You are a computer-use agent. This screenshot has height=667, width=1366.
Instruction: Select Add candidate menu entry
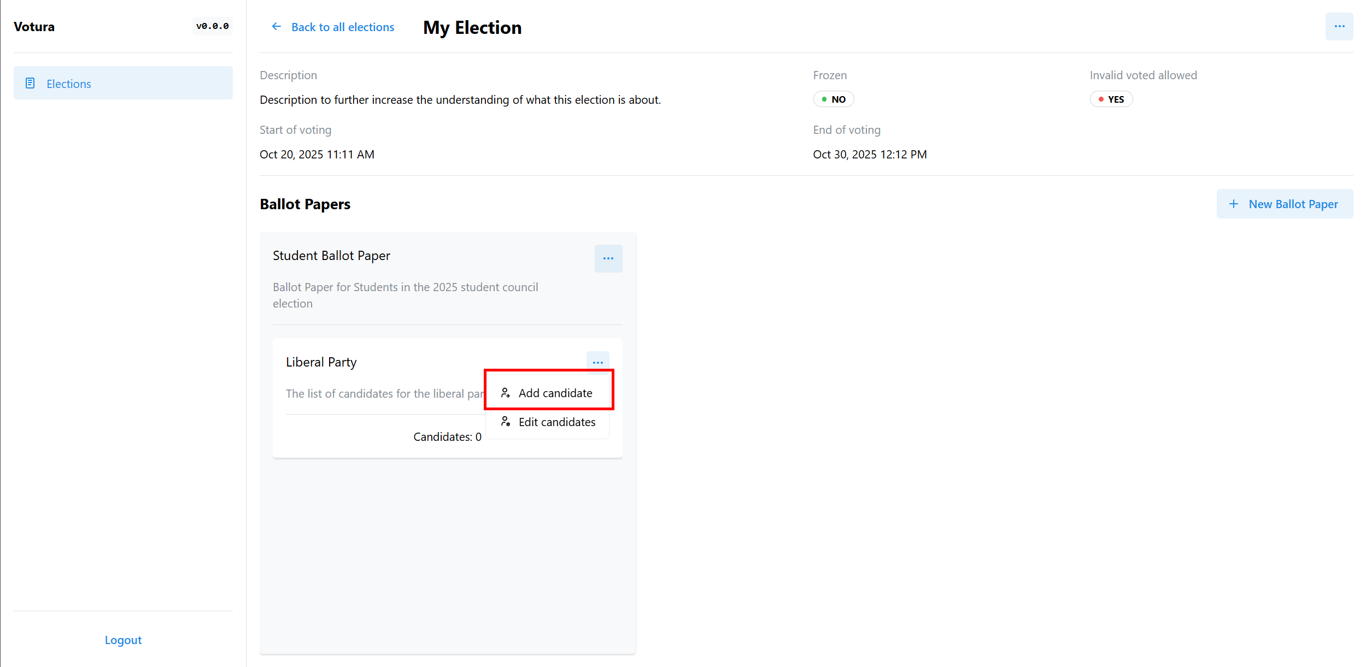click(x=555, y=393)
